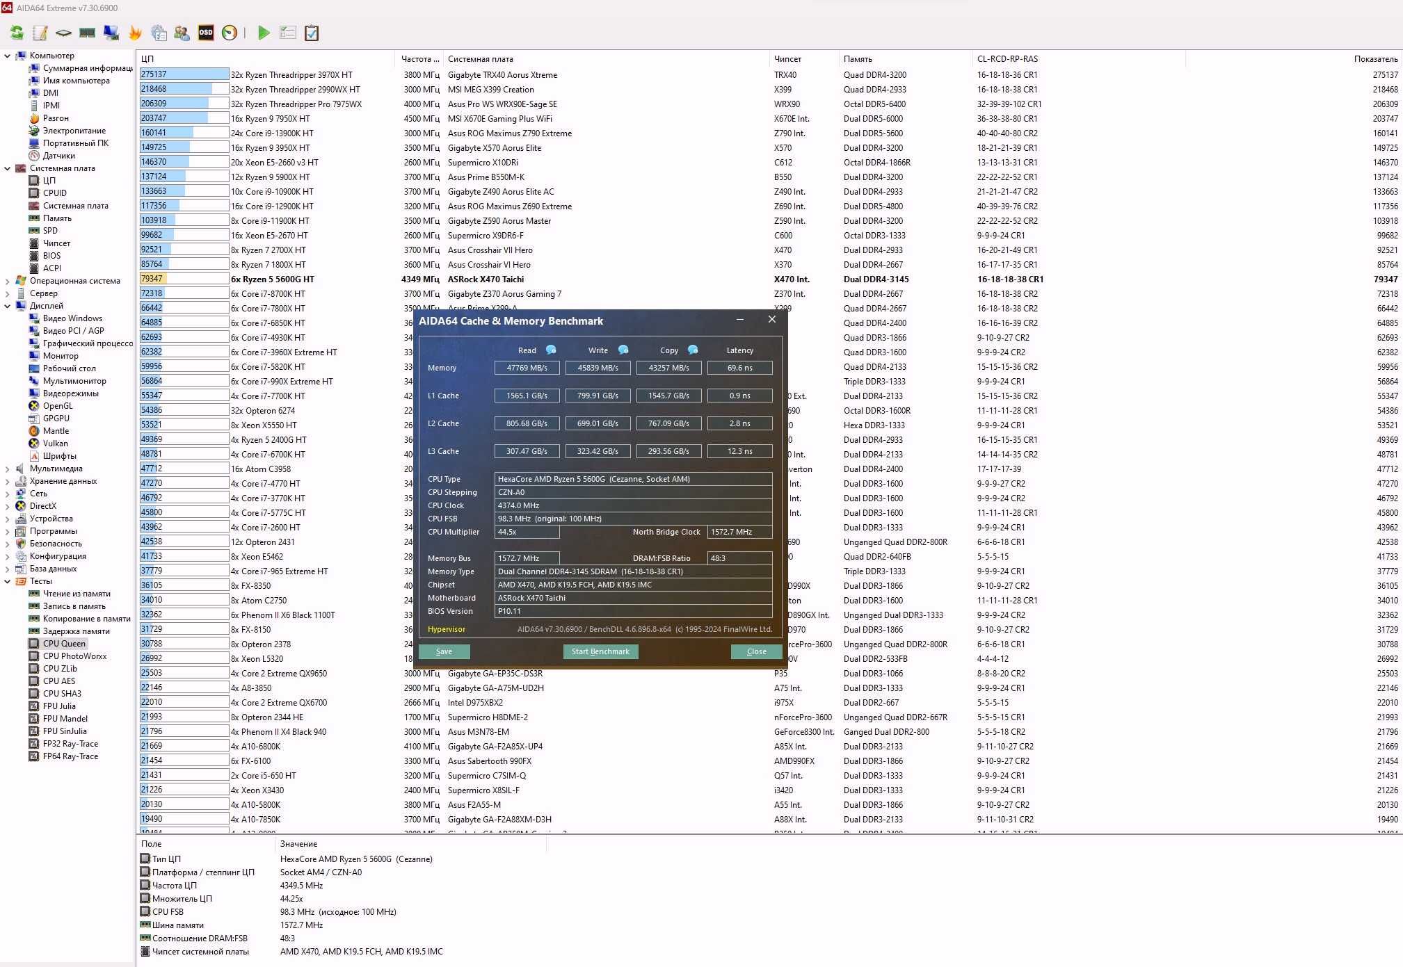
Task: Click the green Refresh toolbar icon
Action: coord(17,33)
